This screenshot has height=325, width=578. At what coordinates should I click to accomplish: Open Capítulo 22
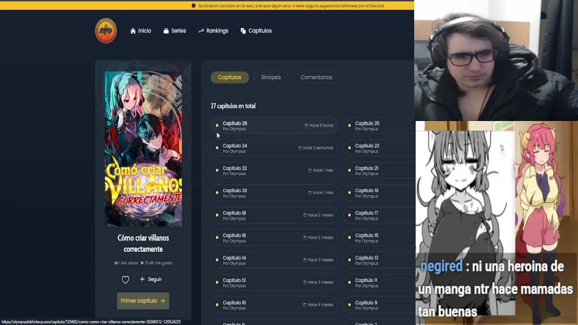coord(274,170)
